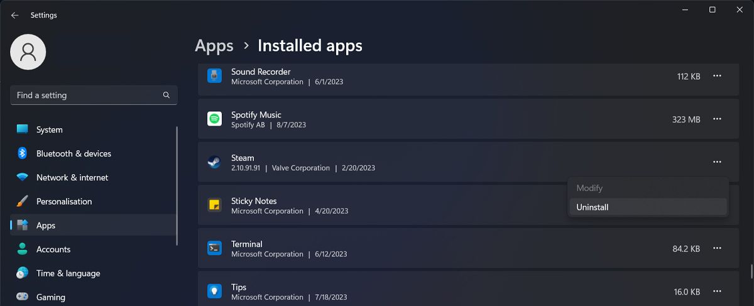Open more options for Sound Recorder
This screenshot has height=306, width=754.
(717, 76)
